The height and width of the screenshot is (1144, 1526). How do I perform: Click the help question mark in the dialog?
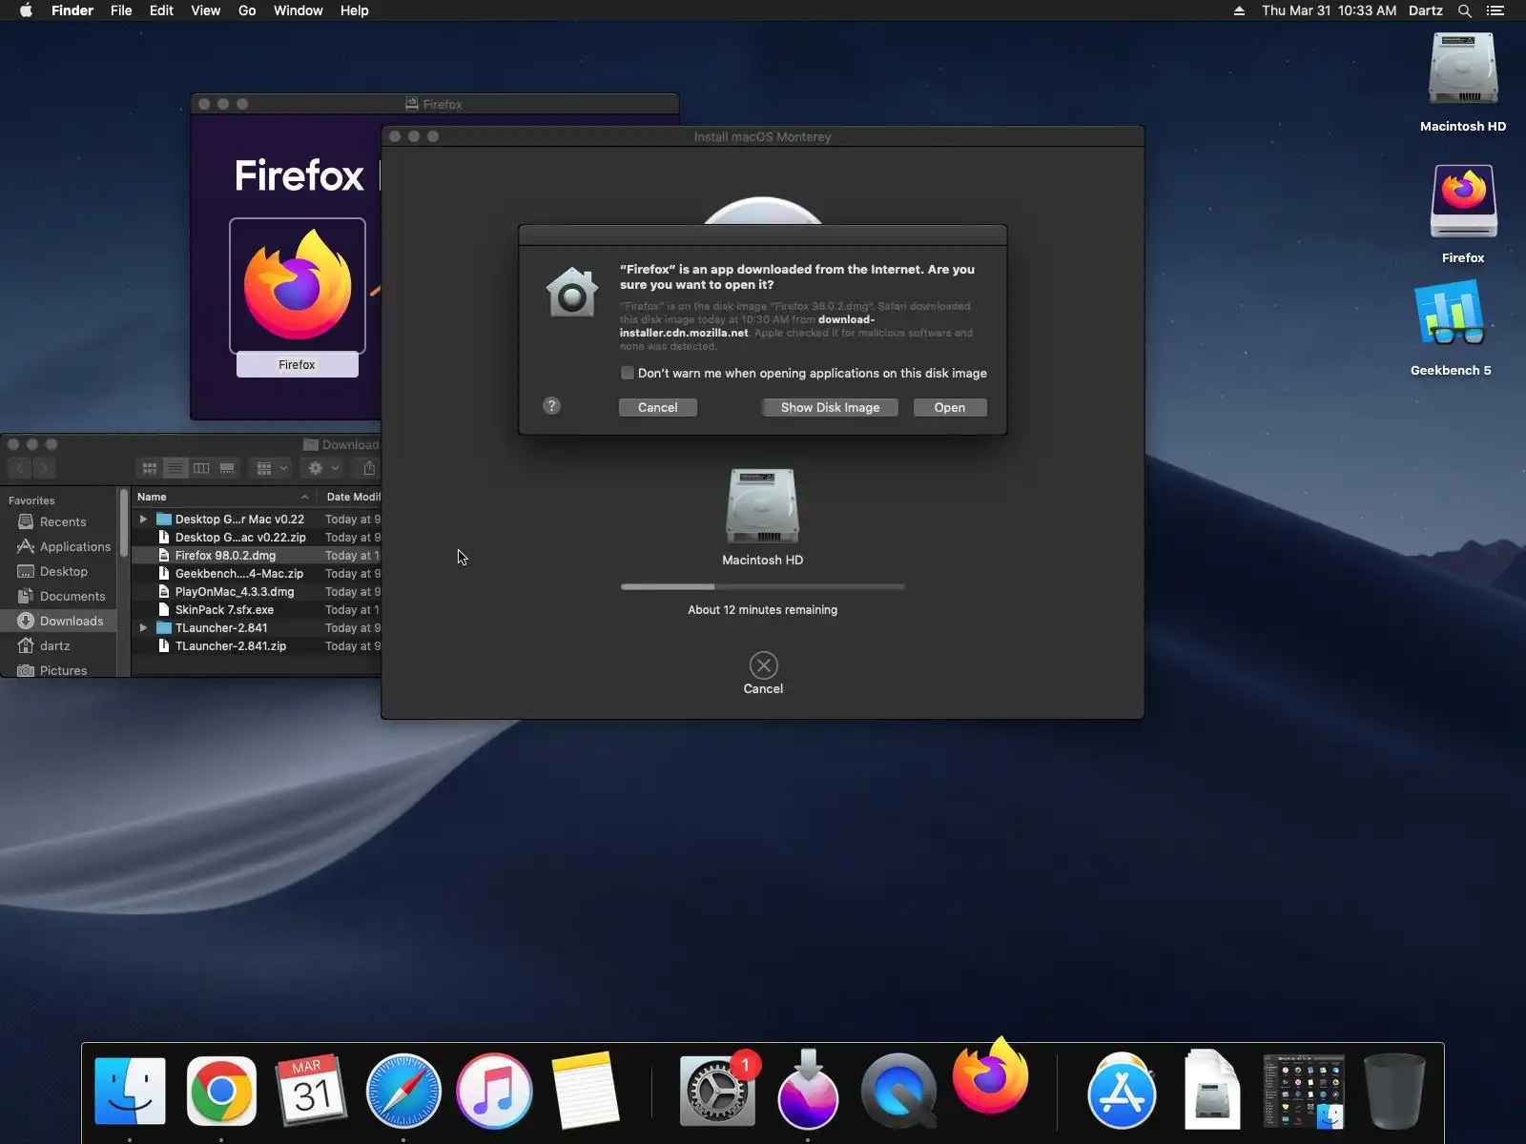(x=551, y=406)
